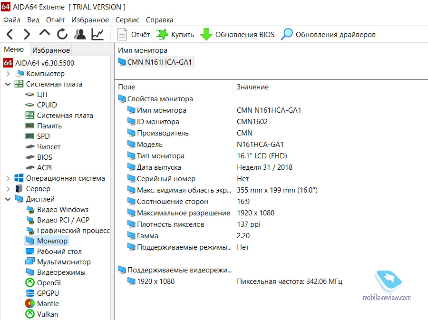Click the Пиксельная частота: 342.06 МГц value
The height and width of the screenshot is (320, 428).
pos(290,281)
